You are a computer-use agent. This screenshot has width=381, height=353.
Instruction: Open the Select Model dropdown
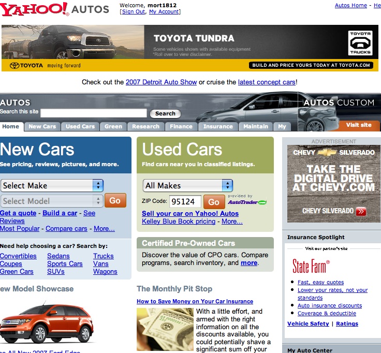pos(52,201)
